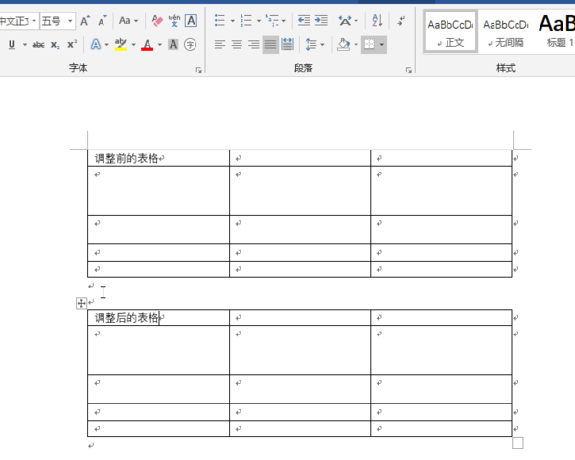The image size is (575, 460).
Task: Apply character border icon
Action: 191,21
